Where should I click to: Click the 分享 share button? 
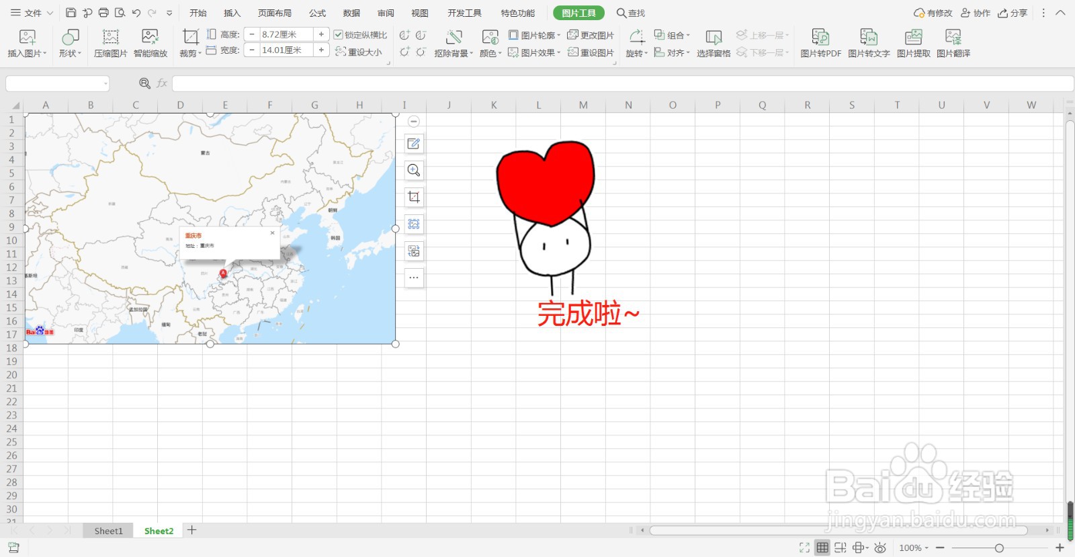[x=1013, y=13]
